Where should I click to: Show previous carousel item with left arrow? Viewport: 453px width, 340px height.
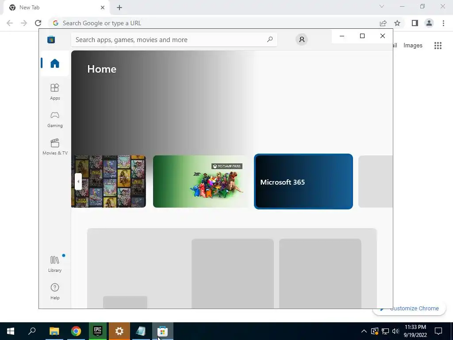coord(78,182)
